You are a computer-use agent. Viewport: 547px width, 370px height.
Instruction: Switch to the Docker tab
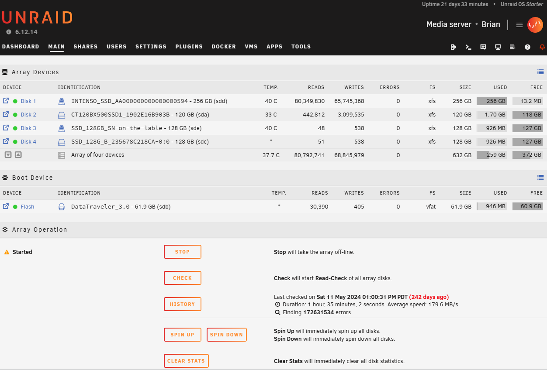pyautogui.click(x=224, y=47)
